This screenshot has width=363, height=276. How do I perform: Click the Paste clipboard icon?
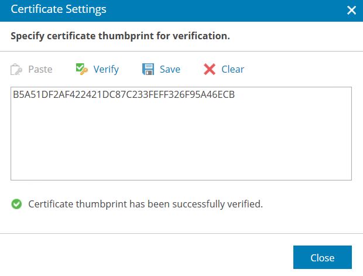click(x=16, y=69)
